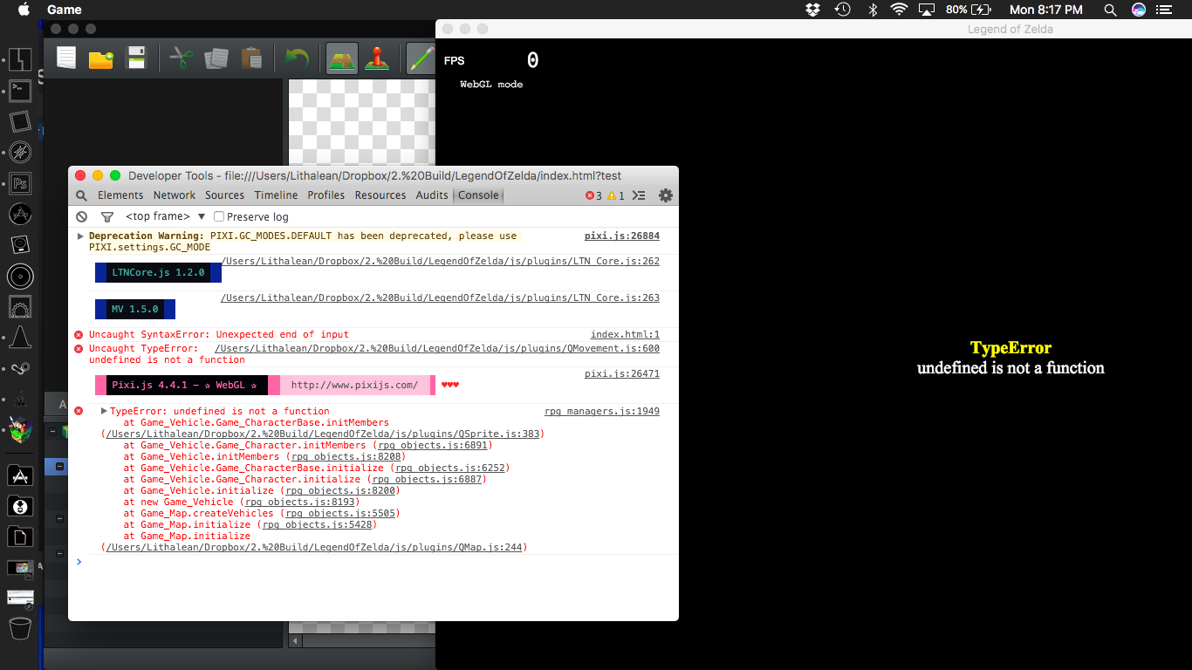This screenshot has width=1192, height=670.
Task: Open the Profiles tab
Action: pyautogui.click(x=326, y=195)
